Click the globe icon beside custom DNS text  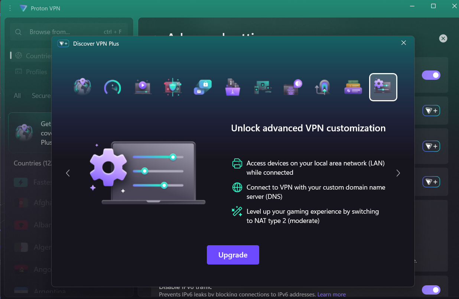tap(237, 187)
